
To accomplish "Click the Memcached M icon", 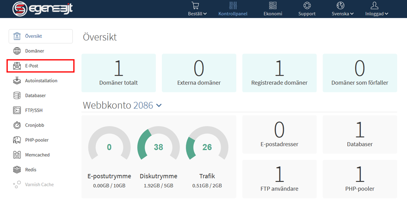I will click(x=17, y=155).
